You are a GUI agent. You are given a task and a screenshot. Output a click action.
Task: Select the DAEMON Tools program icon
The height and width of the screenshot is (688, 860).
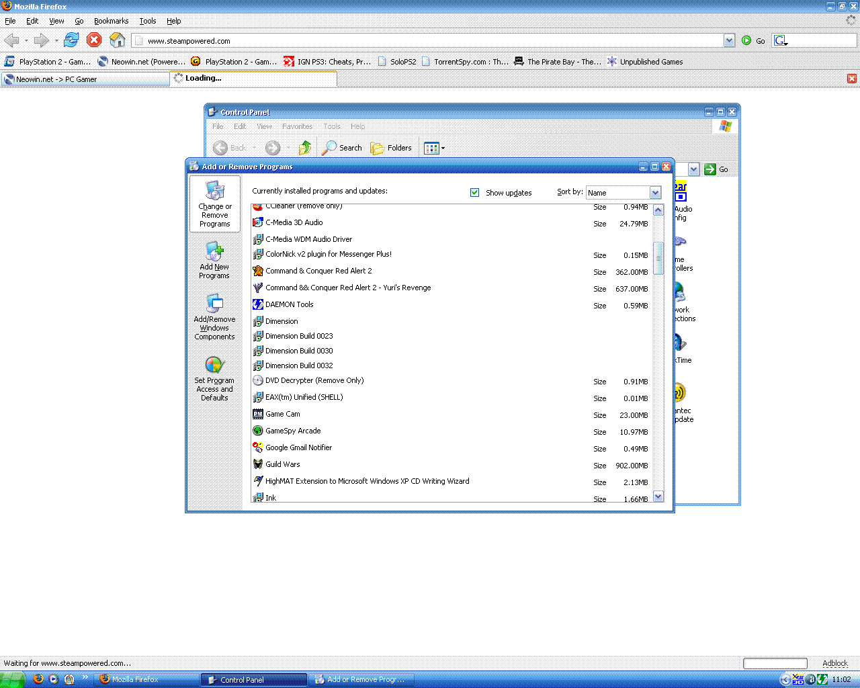pyautogui.click(x=258, y=304)
